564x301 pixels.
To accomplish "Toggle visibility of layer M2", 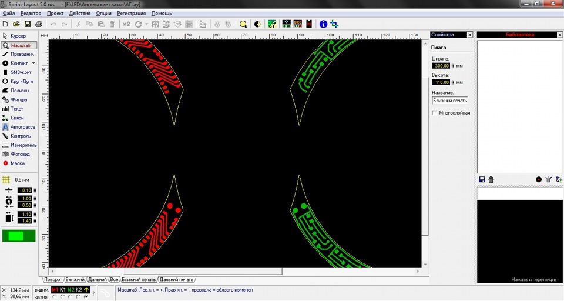I will (71, 289).
